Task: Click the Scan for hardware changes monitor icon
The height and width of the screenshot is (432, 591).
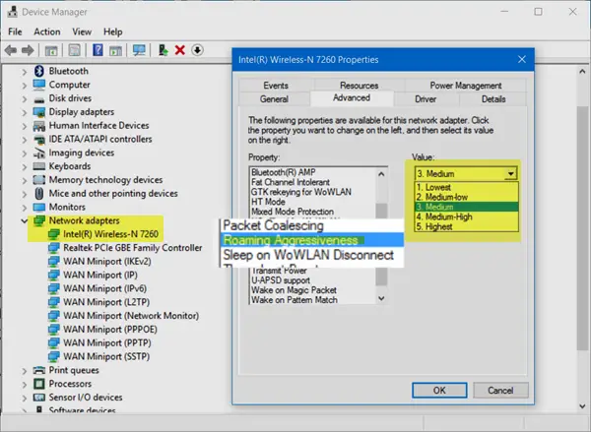Action: 139,49
